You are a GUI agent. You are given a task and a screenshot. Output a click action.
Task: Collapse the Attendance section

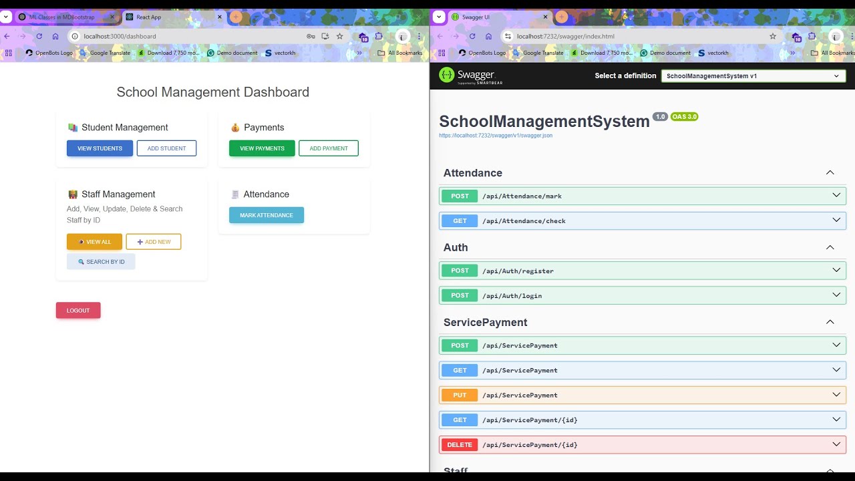tap(830, 173)
